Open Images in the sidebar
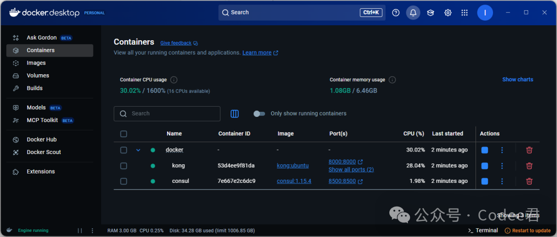The height and width of the screenshot is (237, 557). point(50,63)
